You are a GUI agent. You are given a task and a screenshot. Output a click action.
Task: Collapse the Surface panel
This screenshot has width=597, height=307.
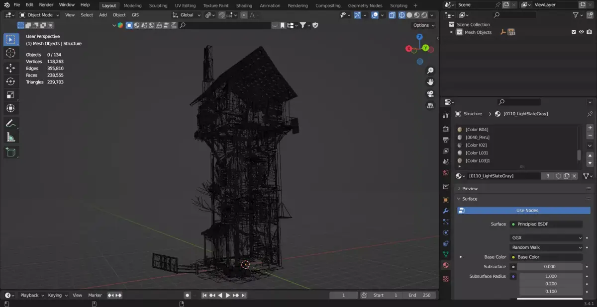click(x=469, y=199)
